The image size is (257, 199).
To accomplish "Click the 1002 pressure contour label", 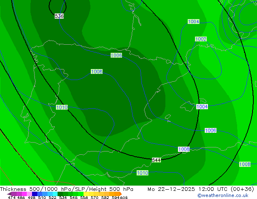I will [x=201, y=39].
